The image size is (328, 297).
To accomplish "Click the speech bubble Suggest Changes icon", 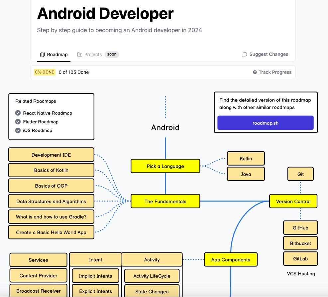I will pos(245,55).
